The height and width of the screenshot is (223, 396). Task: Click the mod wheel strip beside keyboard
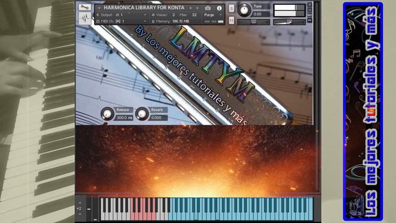coord(95,209)
